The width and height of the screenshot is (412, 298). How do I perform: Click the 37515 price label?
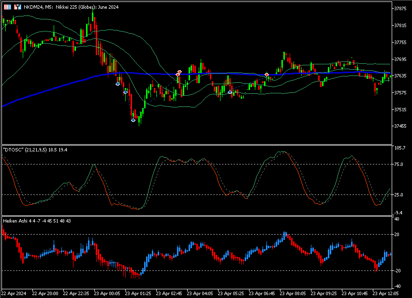point(400,110)
